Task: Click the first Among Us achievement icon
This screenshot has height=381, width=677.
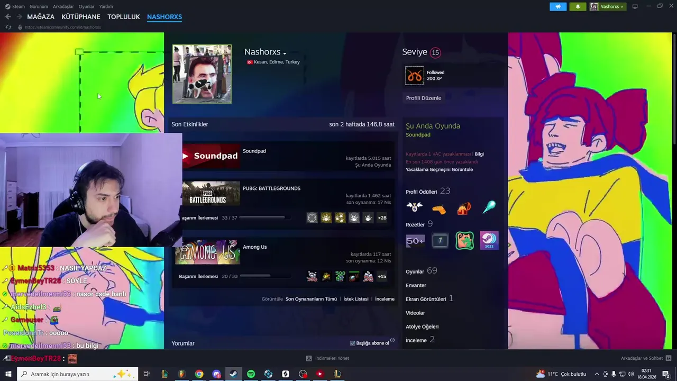Action: pos(312,276)
